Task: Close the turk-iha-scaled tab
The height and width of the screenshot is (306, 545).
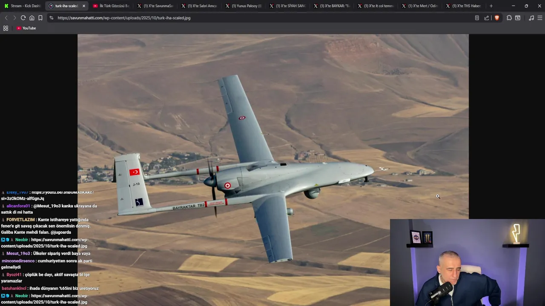Action: (x=83, y=6)
